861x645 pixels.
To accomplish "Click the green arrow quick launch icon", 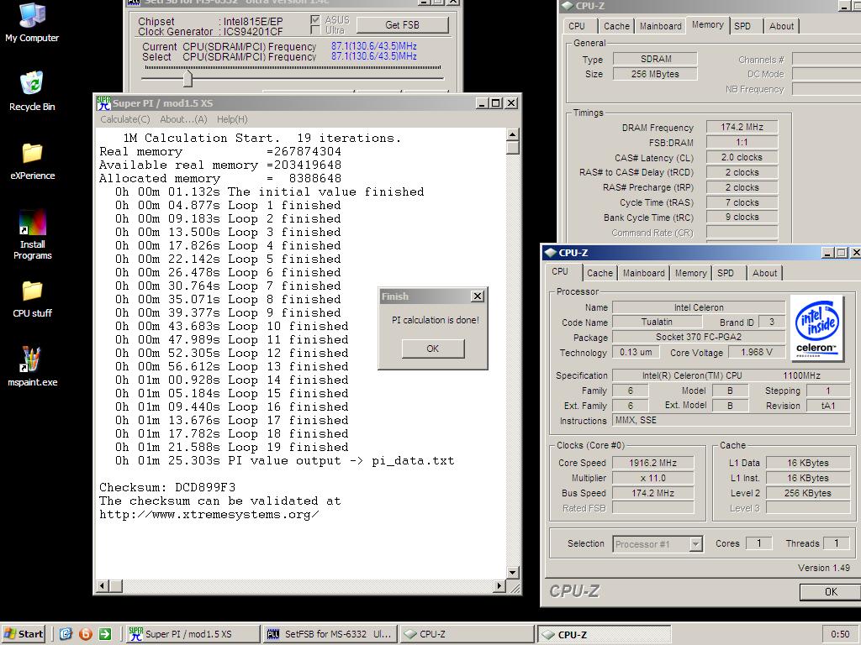I will point(105,634).
